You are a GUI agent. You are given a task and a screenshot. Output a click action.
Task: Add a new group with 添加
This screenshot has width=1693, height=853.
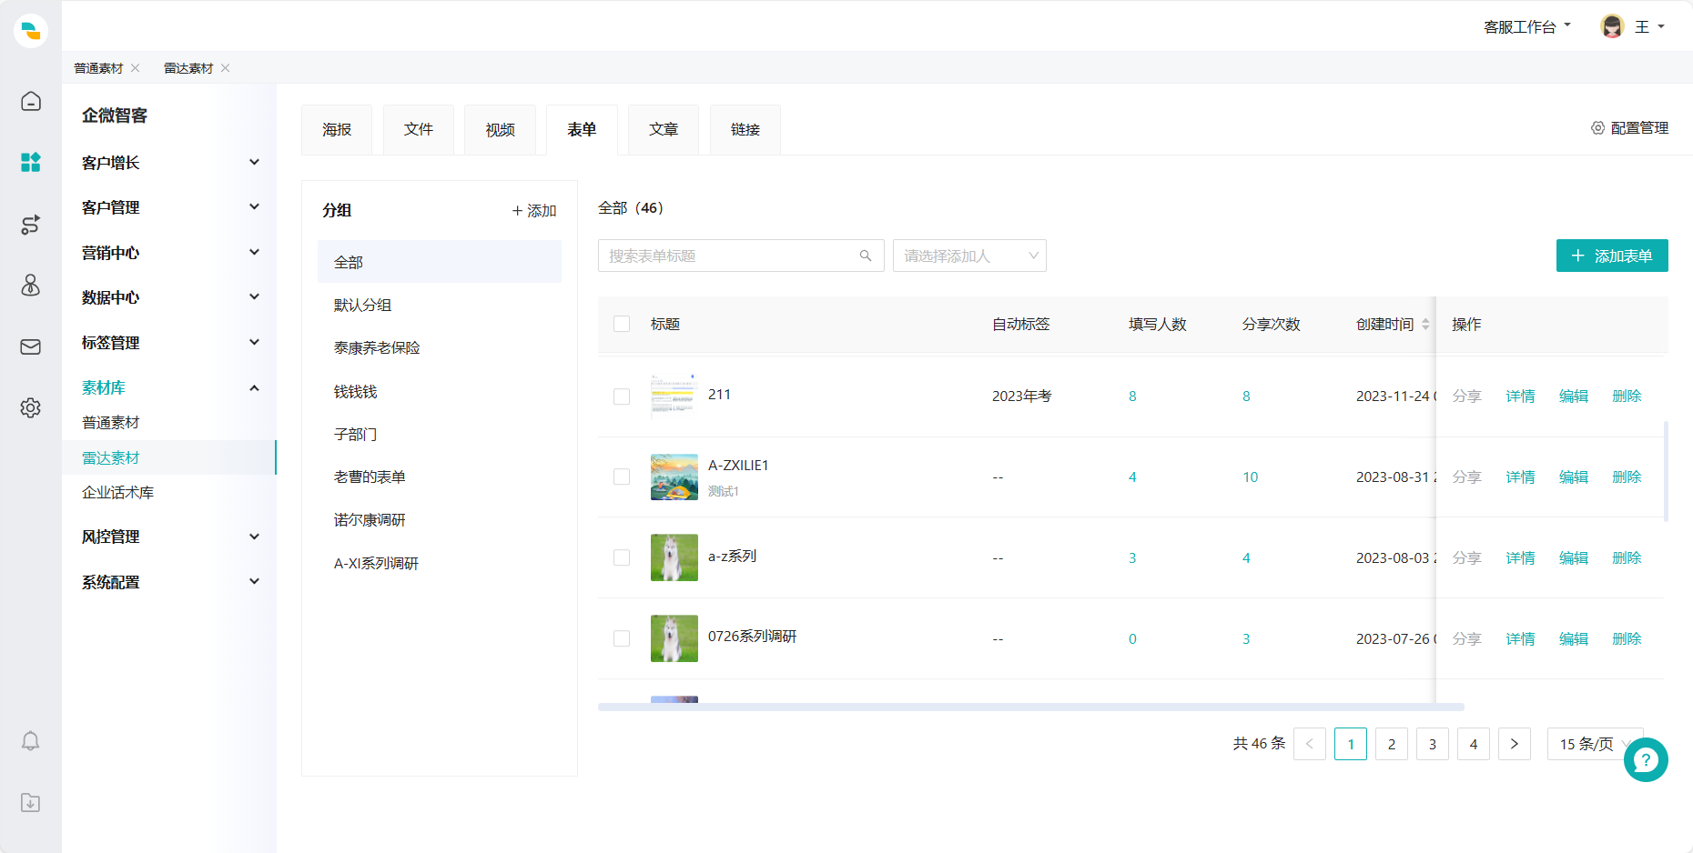click(x=534, y=210)
